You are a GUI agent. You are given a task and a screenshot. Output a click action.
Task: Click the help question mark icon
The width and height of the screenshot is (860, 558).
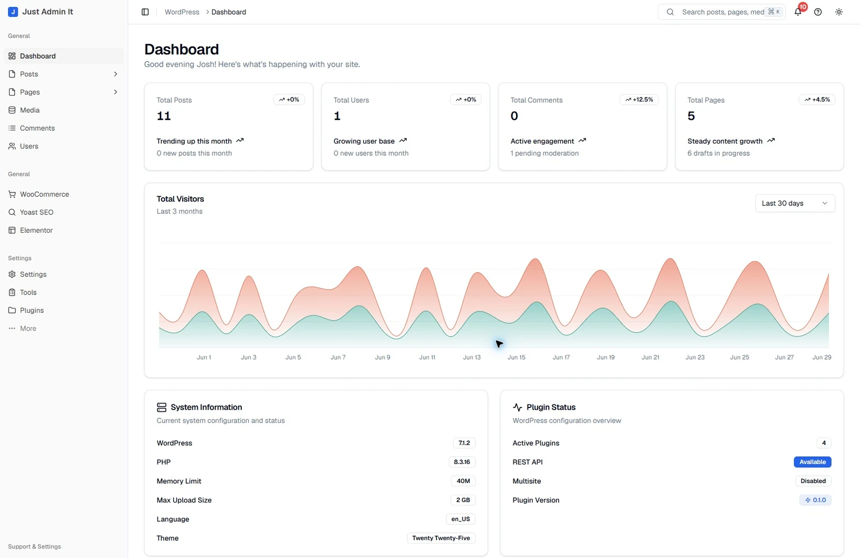[x=818, y=12]
